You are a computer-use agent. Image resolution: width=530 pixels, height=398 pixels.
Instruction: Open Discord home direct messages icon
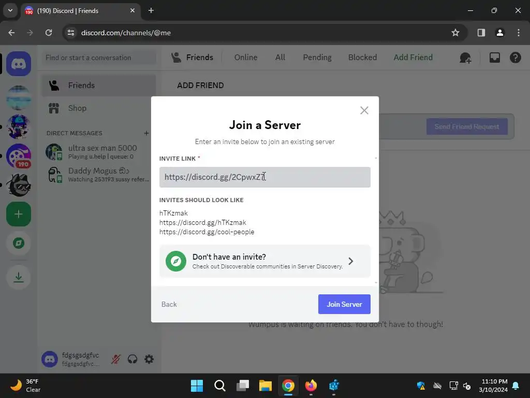(x=19, y=64)
